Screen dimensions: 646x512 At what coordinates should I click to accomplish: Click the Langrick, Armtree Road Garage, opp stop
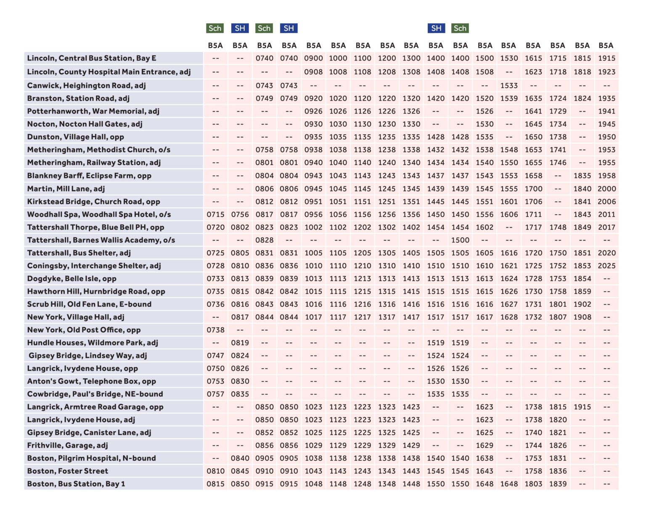click(95, 407)
